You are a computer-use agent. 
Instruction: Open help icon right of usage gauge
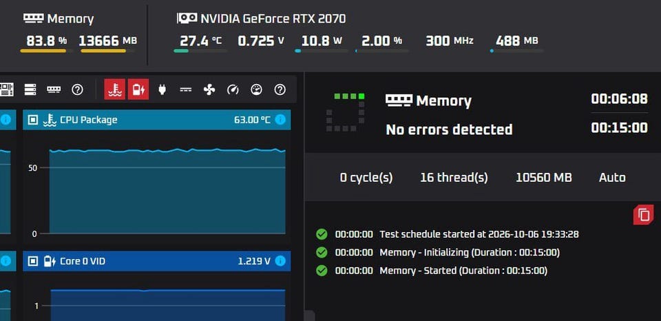click(280, 90)
